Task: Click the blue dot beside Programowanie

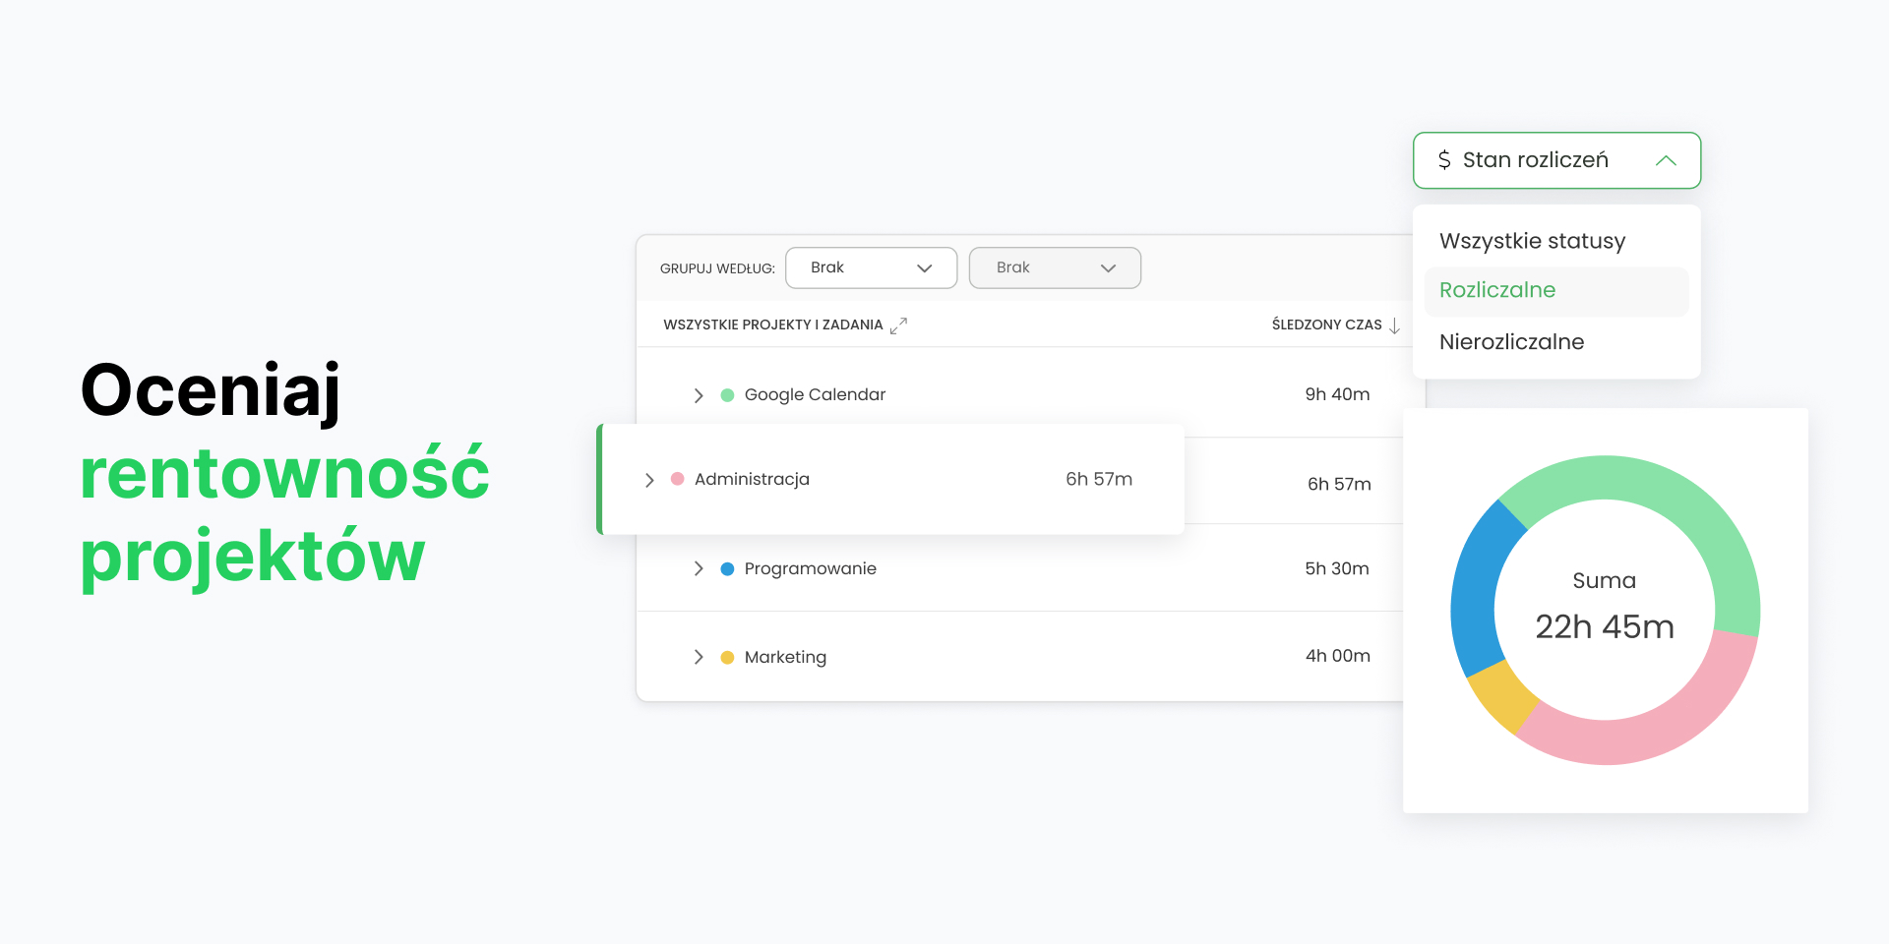Action: click(727, 569)
